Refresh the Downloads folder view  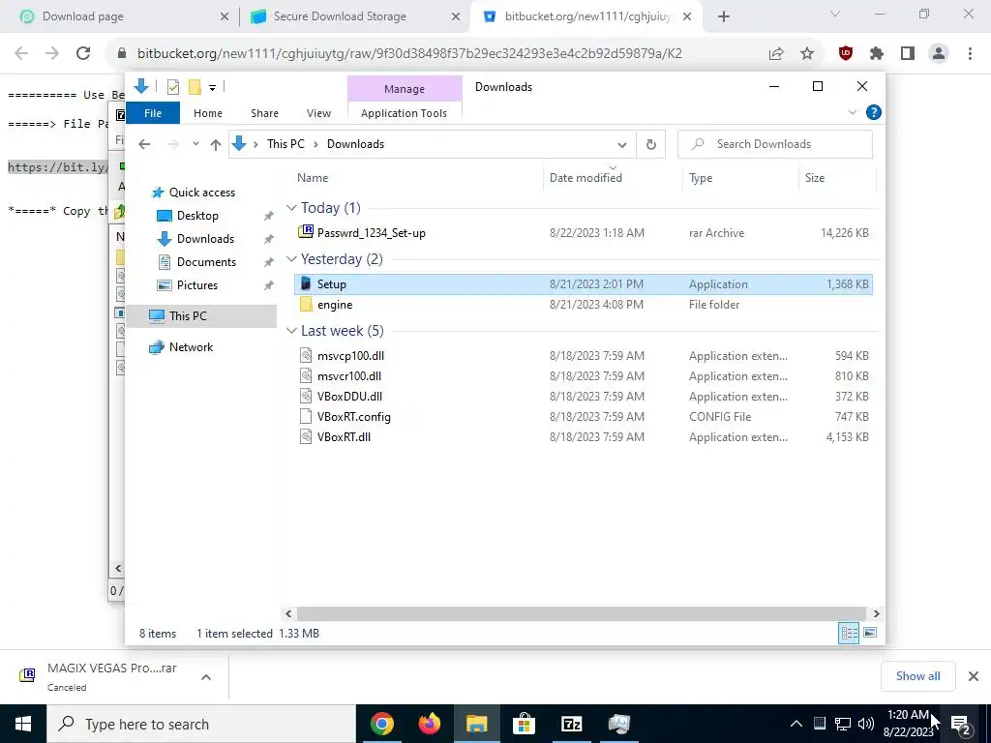651,145
